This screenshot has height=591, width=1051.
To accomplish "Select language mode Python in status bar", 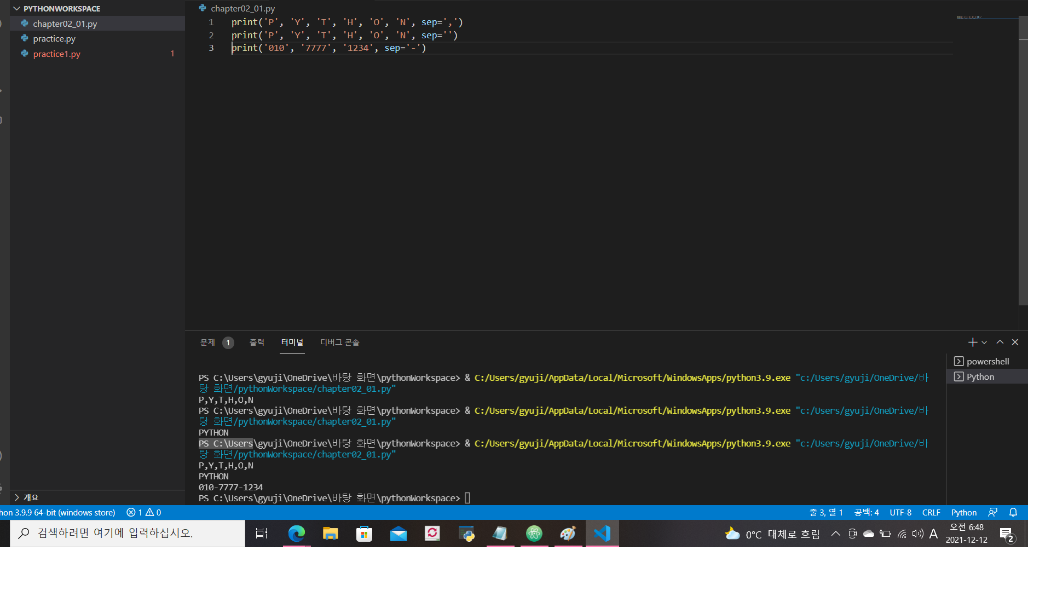I will pyautogui.click(x=963, y=512).
